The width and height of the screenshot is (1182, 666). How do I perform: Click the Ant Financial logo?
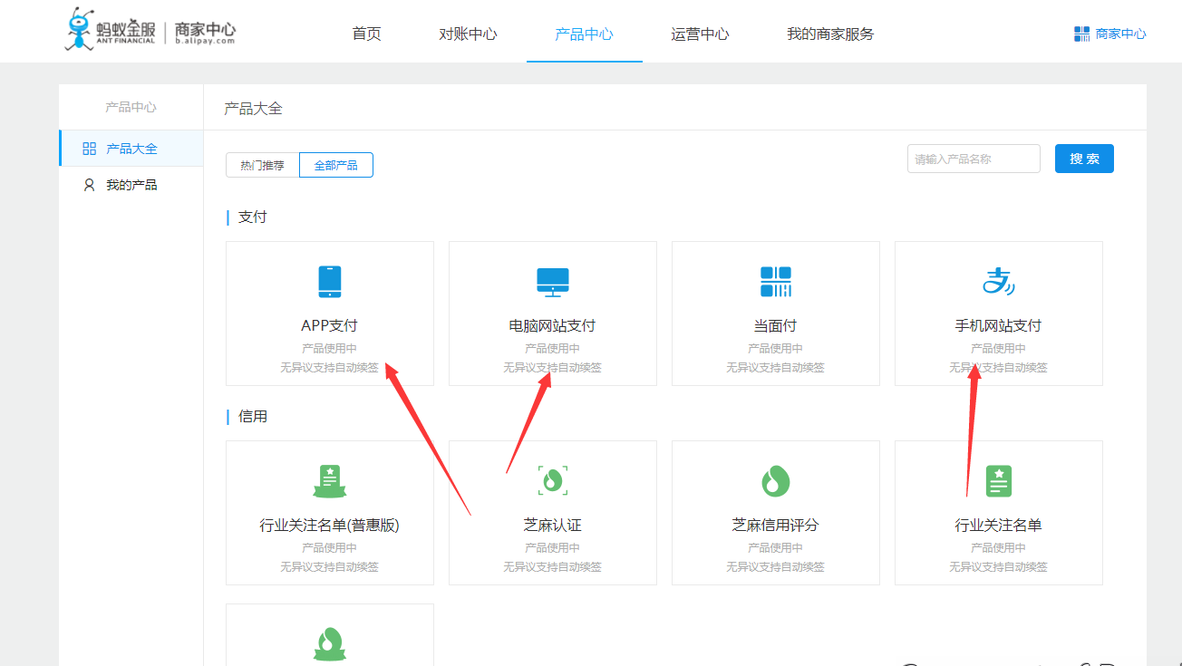tap(150, 30)
